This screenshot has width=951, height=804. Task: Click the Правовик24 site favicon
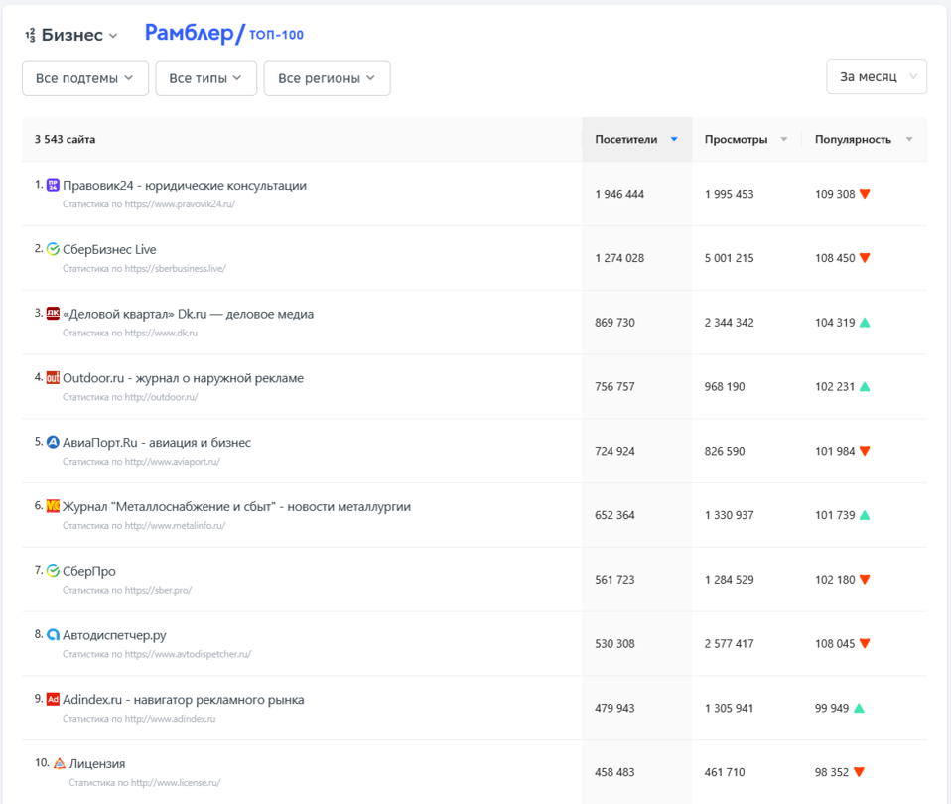point(53,185)
